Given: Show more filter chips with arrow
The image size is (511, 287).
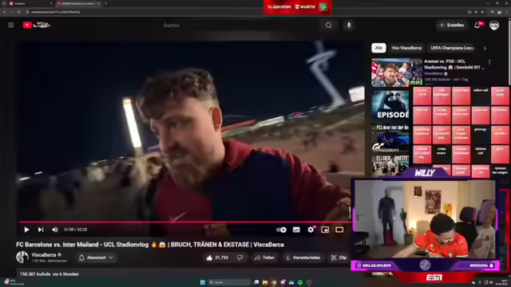Looking at the screenshot, I should pyautogui.click(x=485, y=48).
